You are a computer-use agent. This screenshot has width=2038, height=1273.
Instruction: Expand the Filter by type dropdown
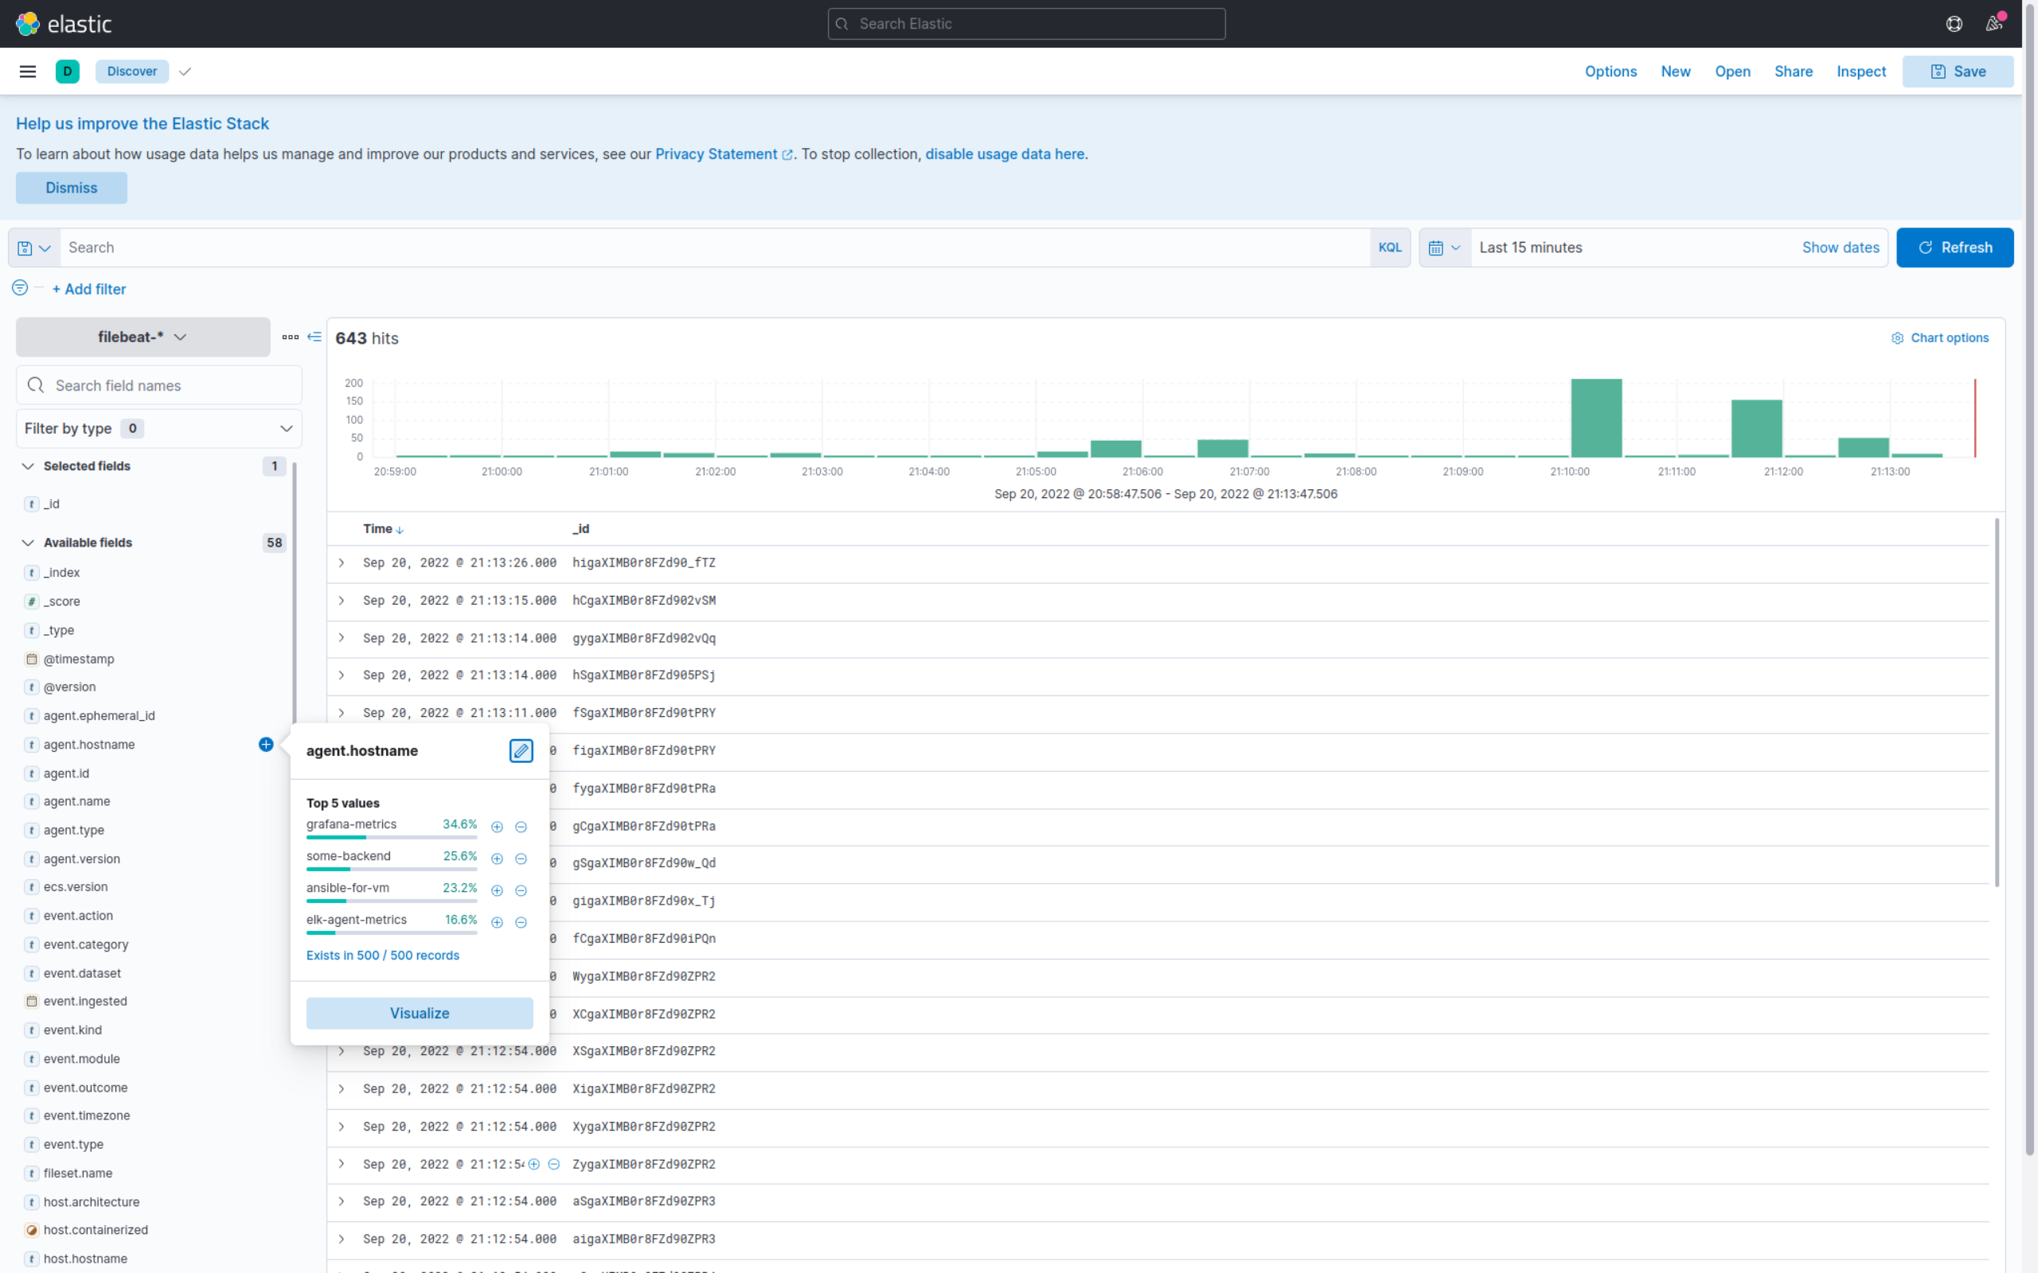pos(158,429)
